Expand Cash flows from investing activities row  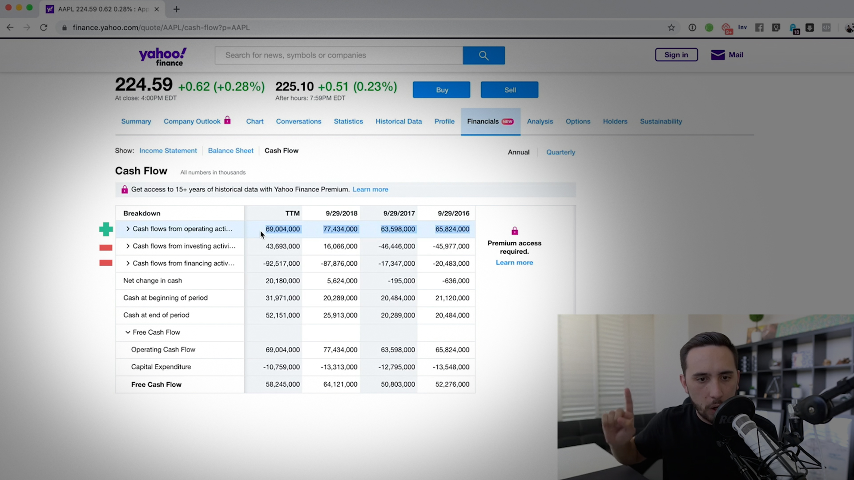tap(128, 246)
